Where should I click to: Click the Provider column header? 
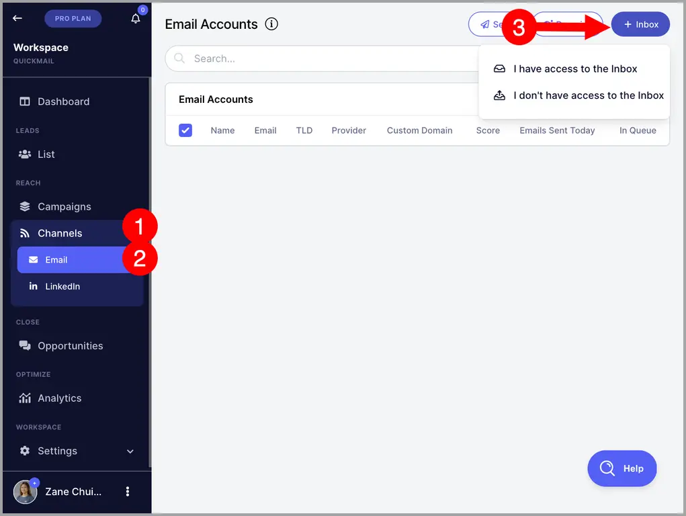pyautogui.click(x=349, y=130)
